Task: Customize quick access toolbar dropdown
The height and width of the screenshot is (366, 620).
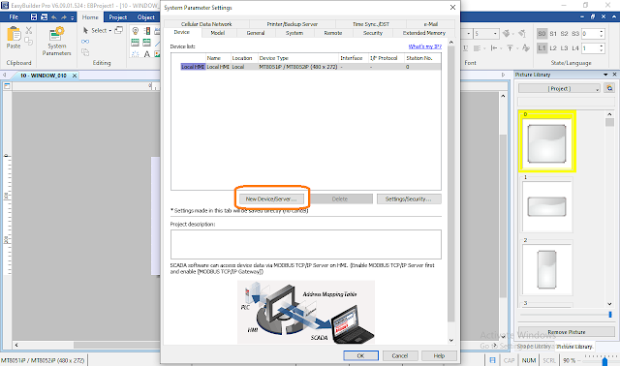Action: point(73,17)
